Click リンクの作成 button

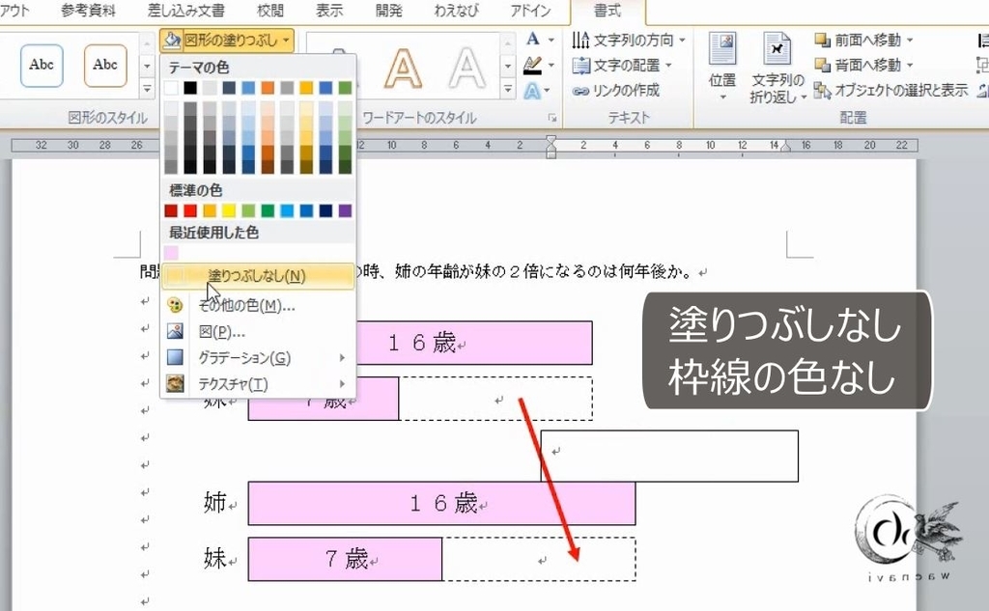[x=615, y=91]
